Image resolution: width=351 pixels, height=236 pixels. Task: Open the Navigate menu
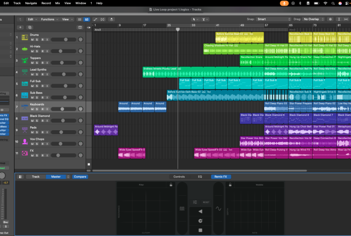pos(31,3)
